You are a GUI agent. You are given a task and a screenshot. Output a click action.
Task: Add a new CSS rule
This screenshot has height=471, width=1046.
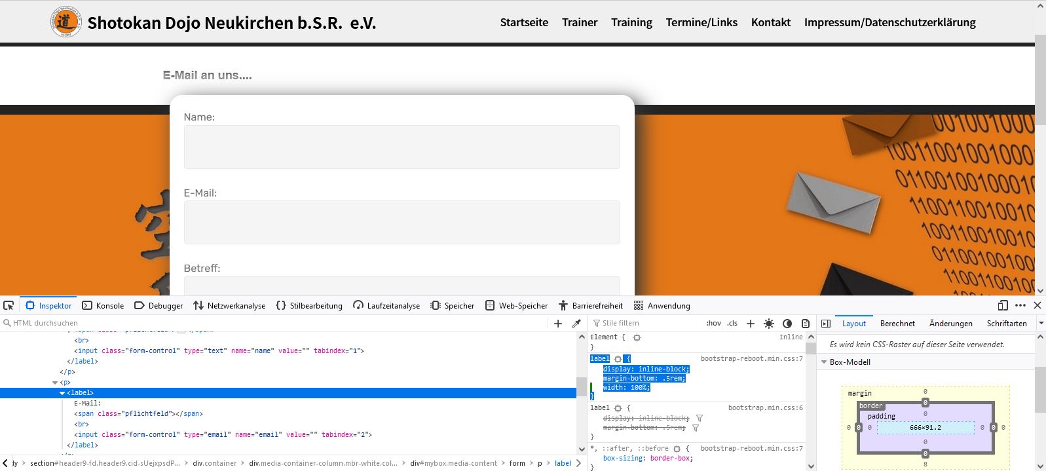pos(751,323)
